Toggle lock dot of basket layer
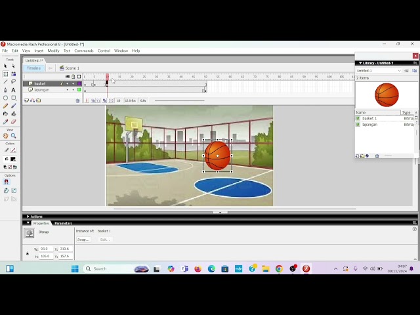The height and width of the screenshot is (315, 420). (73, 83)
